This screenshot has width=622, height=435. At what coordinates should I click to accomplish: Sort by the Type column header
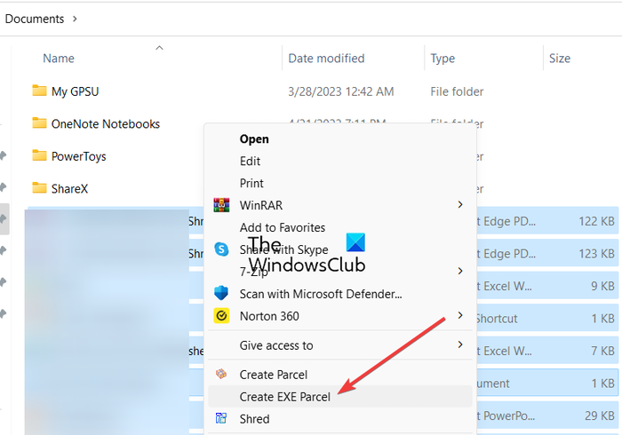pyautogui.click(x=443, y=59)
